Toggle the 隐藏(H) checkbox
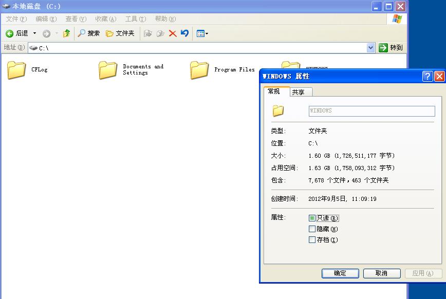Screen dimensions: 446x299 [x=312, y=229]
